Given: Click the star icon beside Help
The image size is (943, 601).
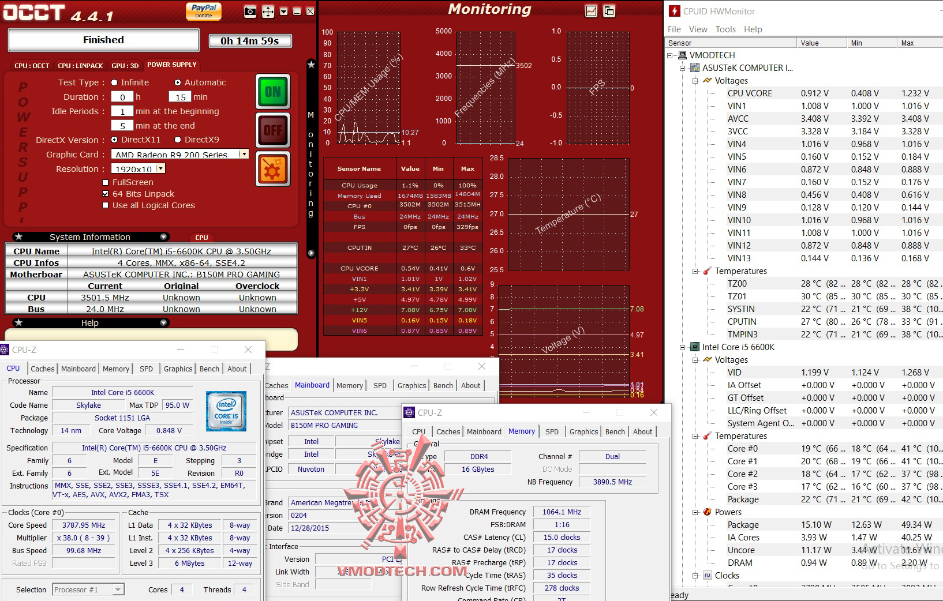Looking at the screenshot, I should point(18,322).
